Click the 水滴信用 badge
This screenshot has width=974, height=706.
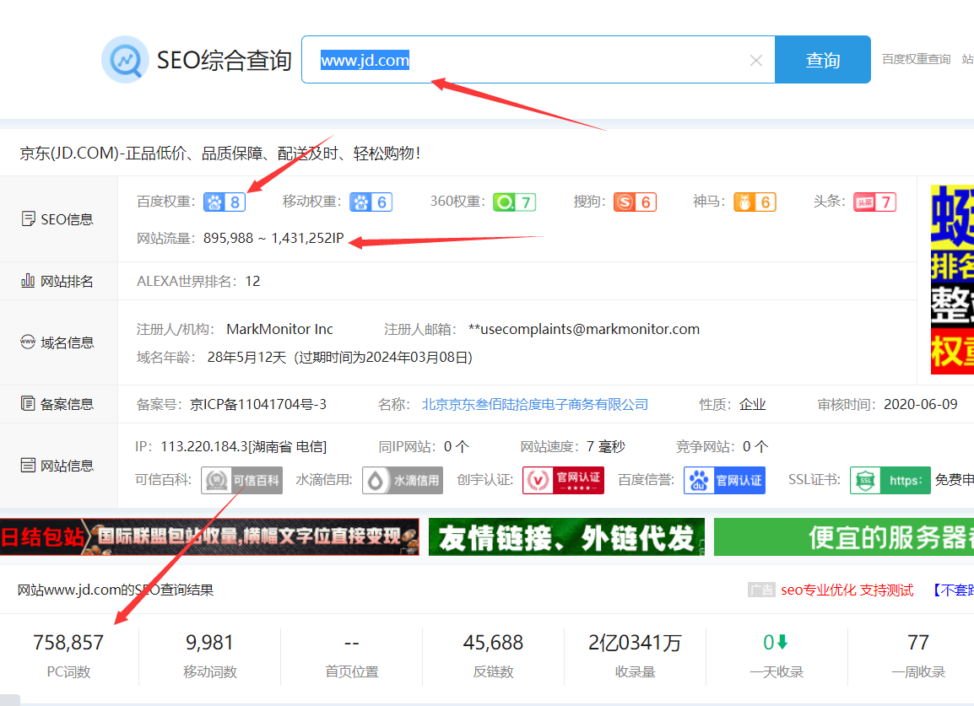tap(403, 480)
